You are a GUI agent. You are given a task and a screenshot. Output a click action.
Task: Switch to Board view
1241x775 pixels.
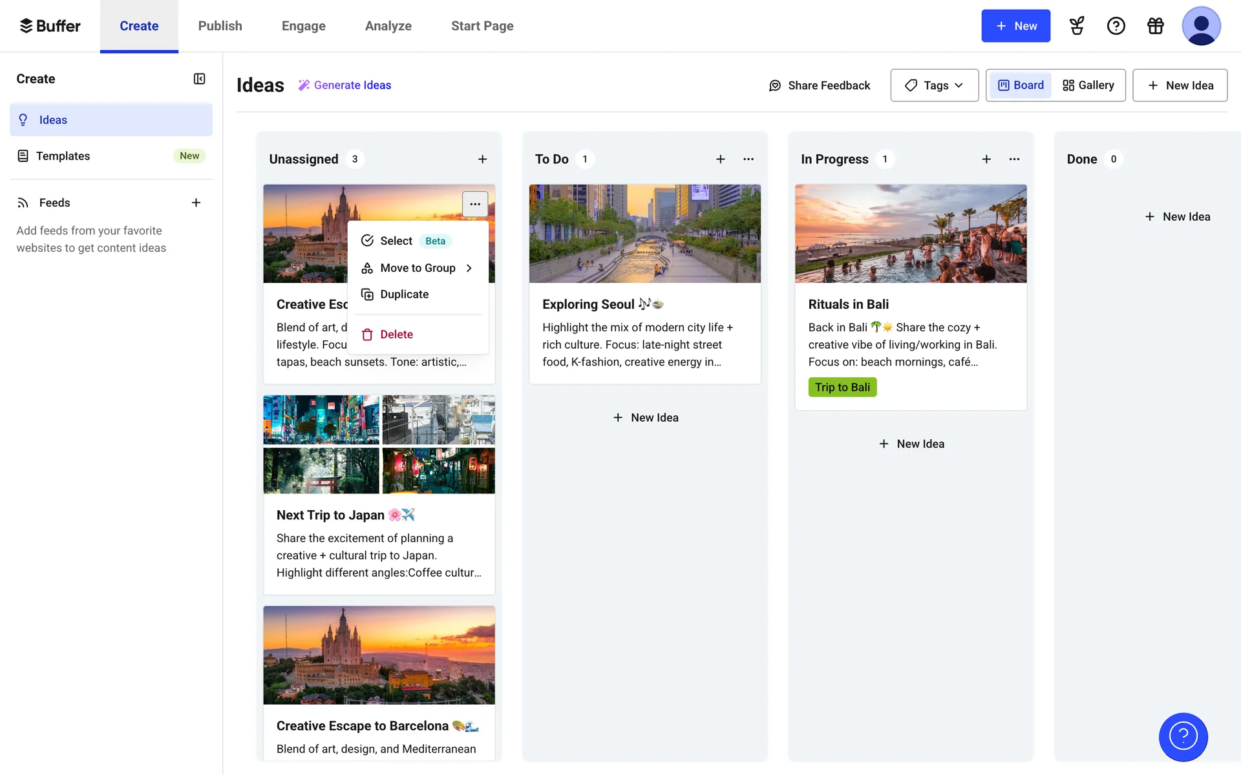click(x=1021, y=85)
